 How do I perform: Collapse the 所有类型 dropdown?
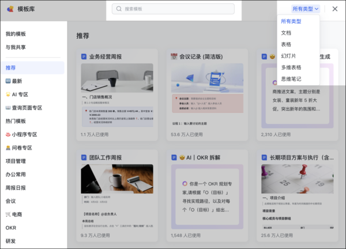point(306,9)
